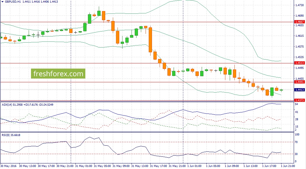Click the 30 May 2016 date axis label

pos(9,166)
